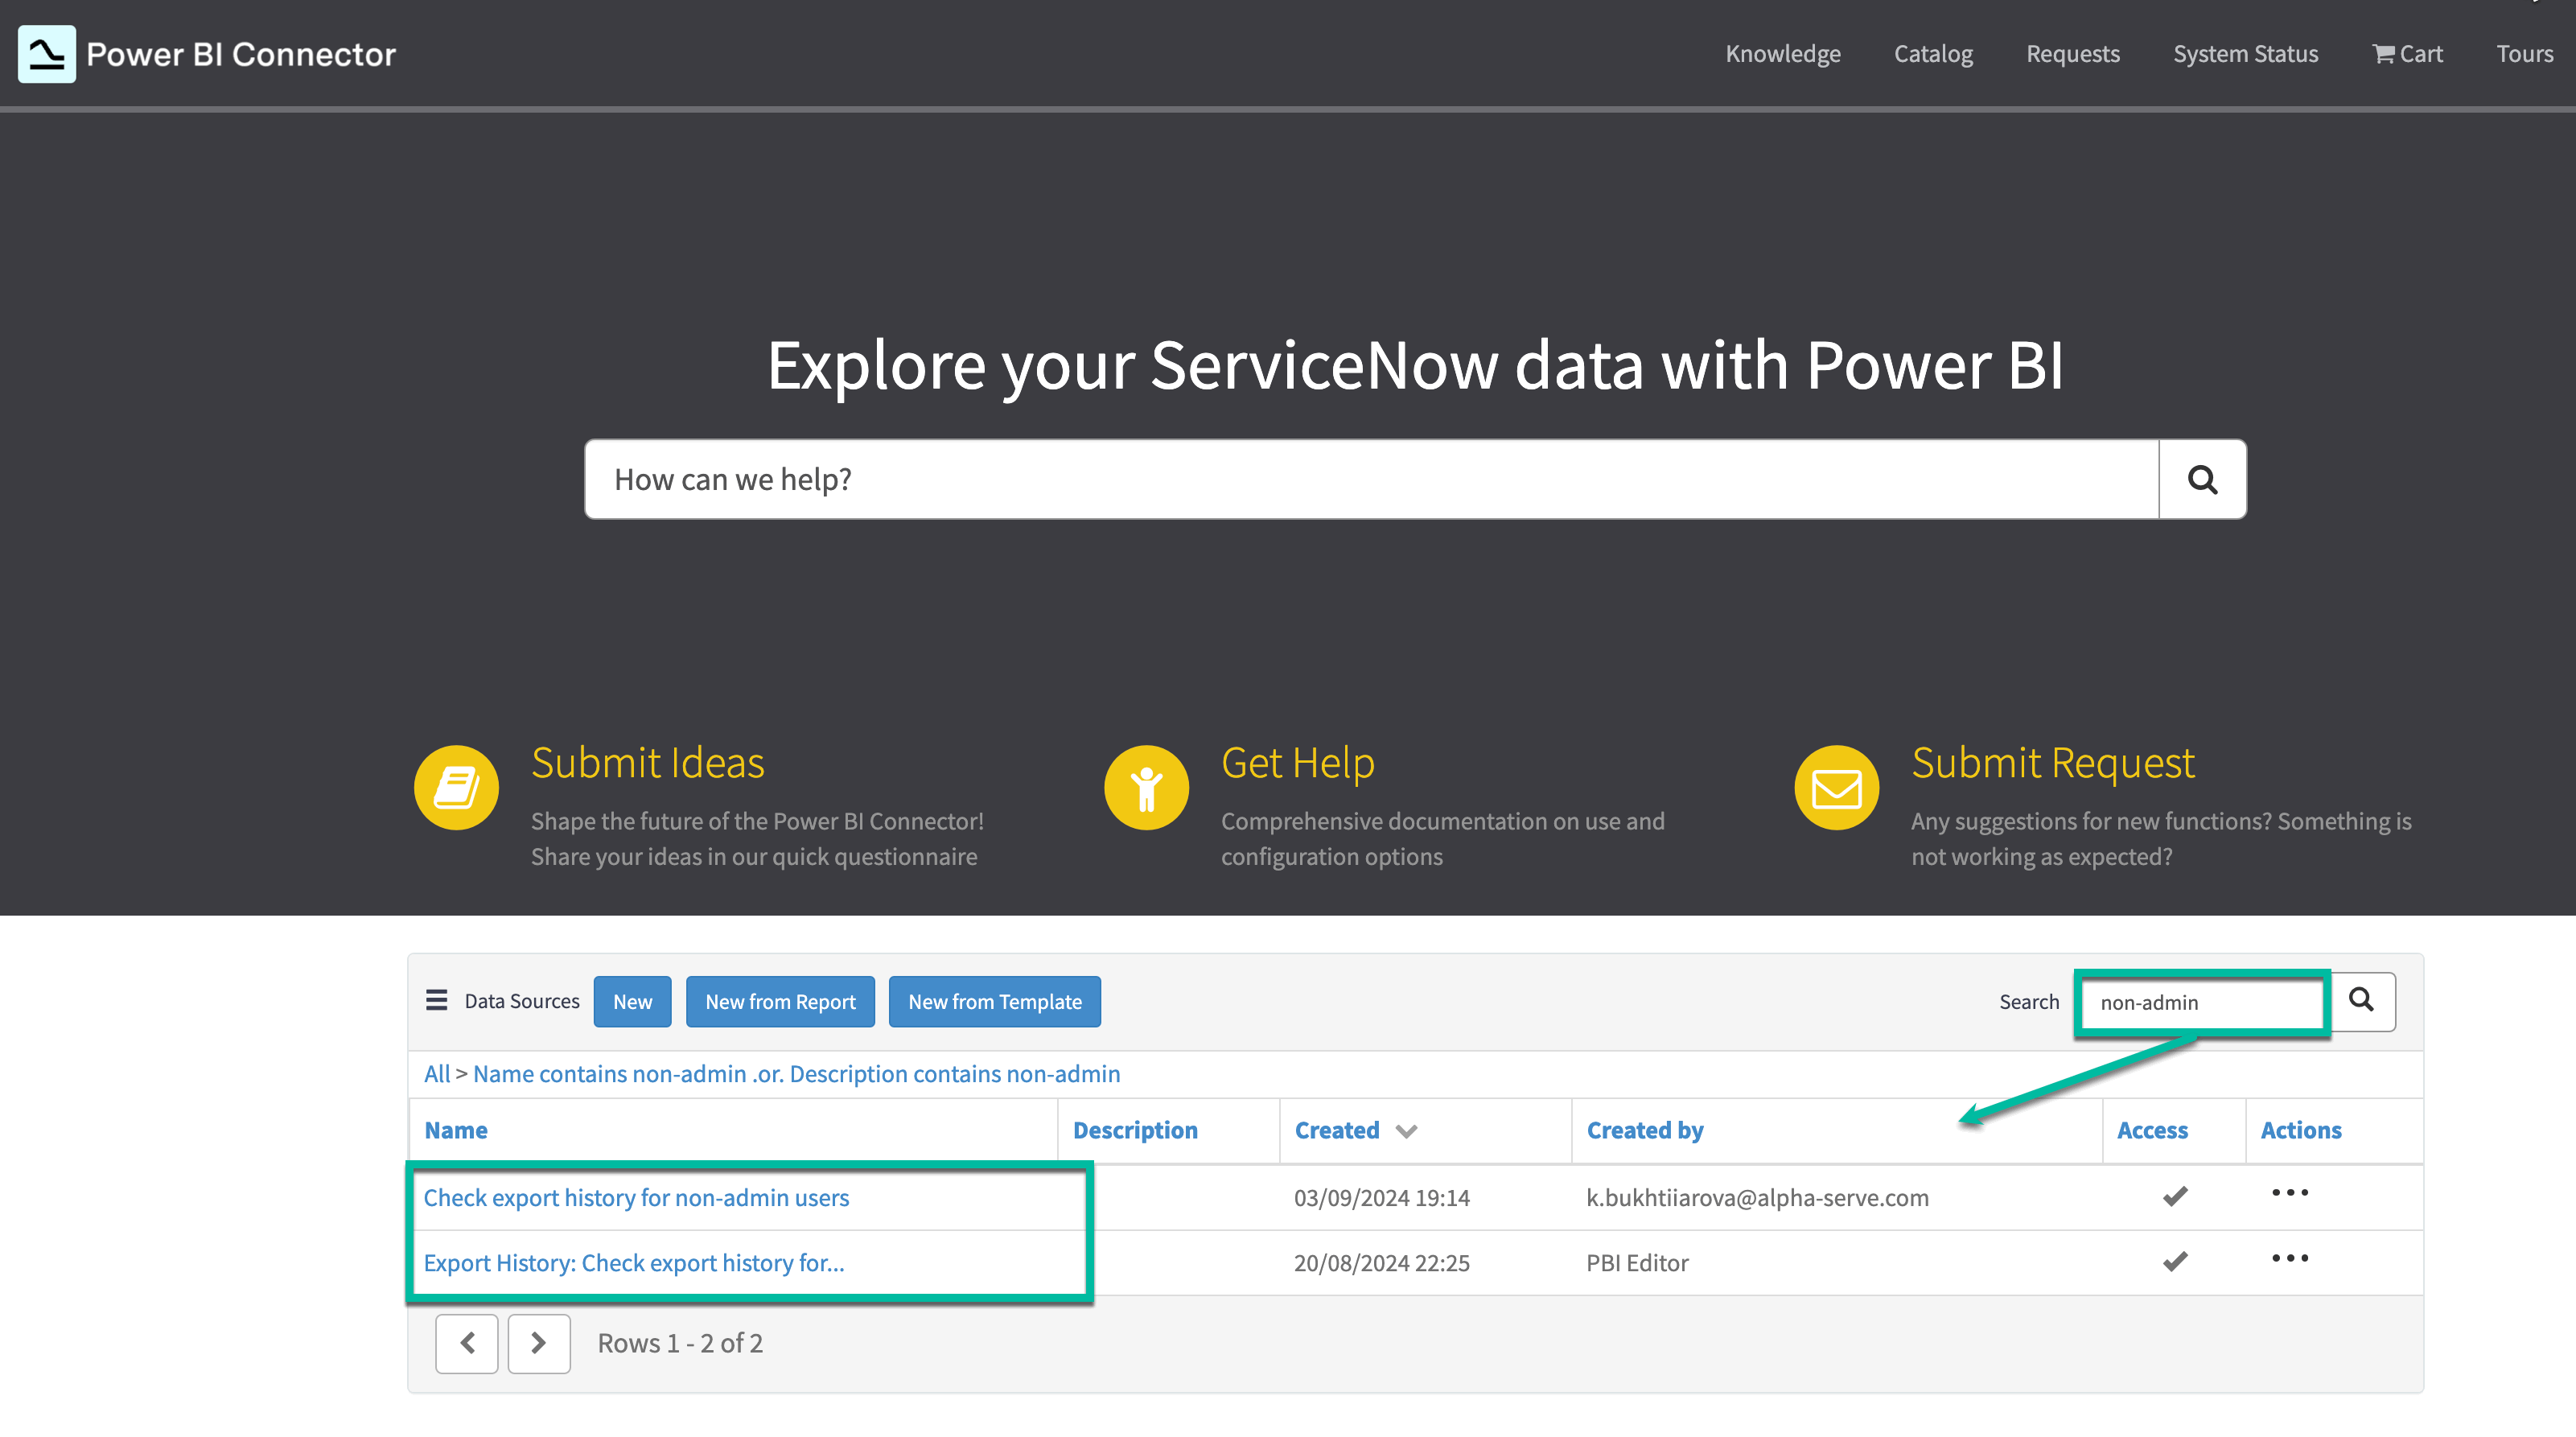The width and height of the screenshot is (2576, 1437).
Task: Toggle access for Check export history data source
Action: tap(2174, 1196)
